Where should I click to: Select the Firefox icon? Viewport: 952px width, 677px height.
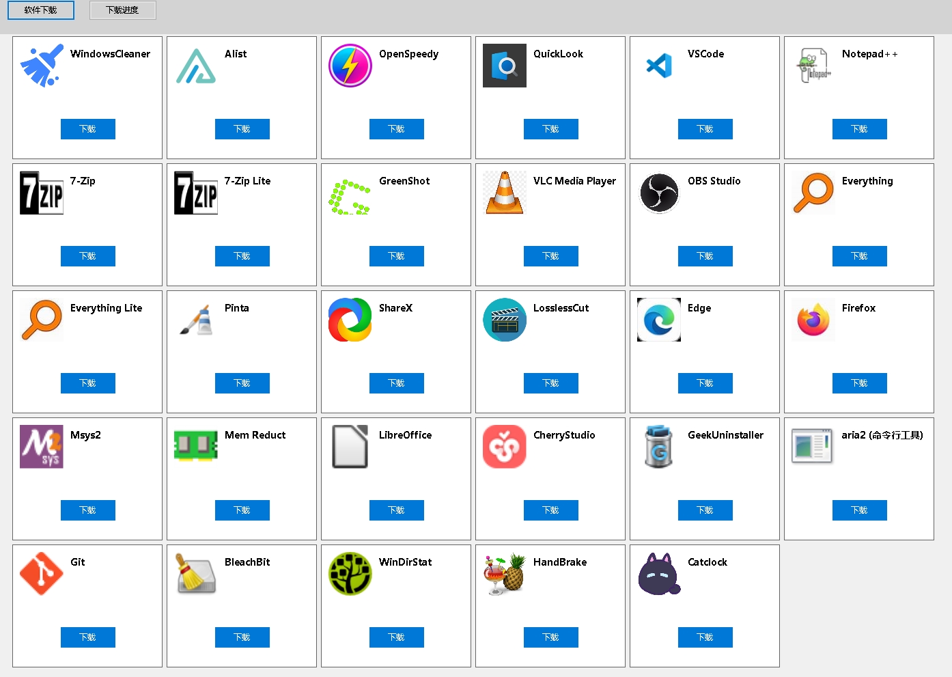(813, 320)
